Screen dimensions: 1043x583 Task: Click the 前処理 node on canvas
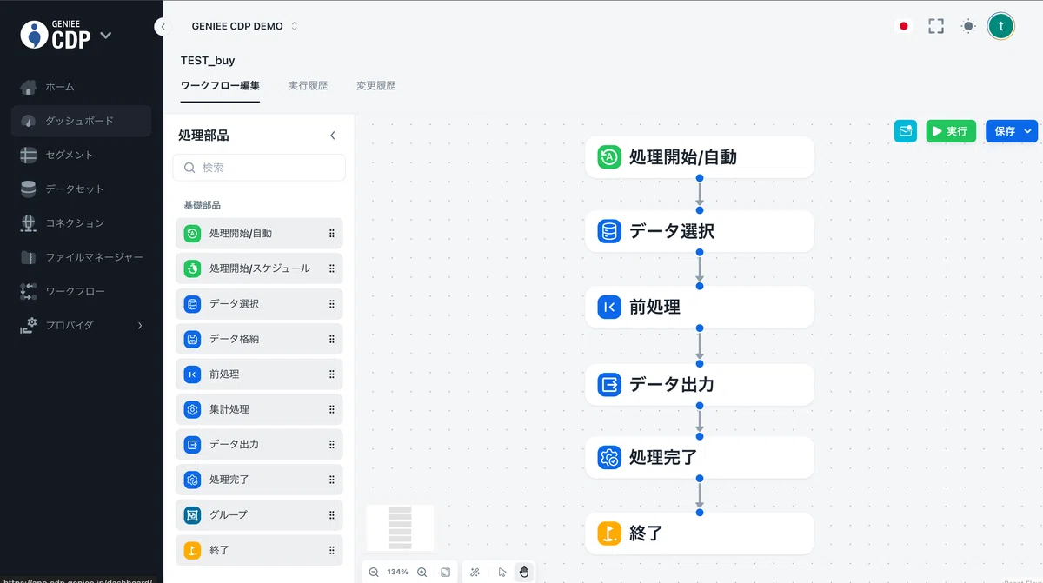pyautogui.click(x=700, y=307)
